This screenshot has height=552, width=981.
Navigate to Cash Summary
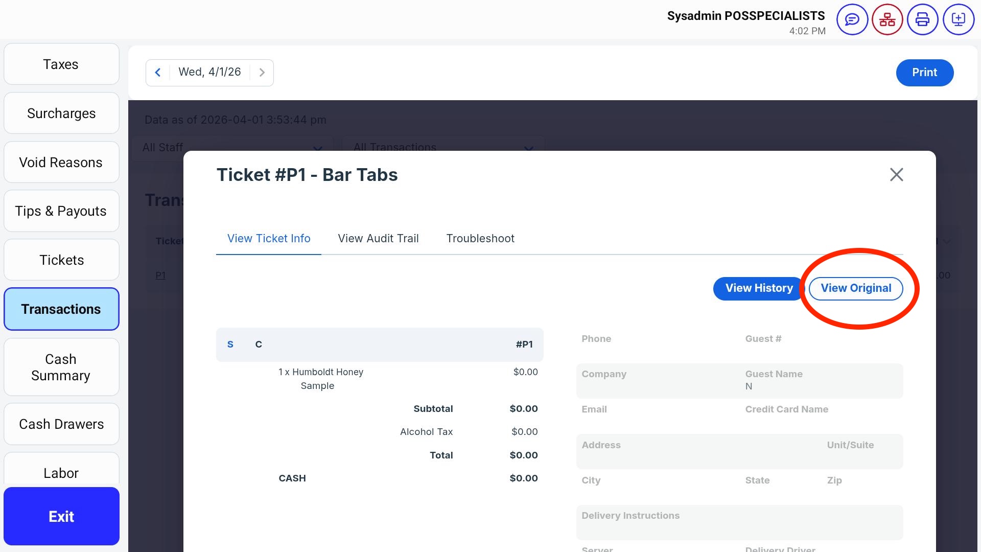coord(61,367)
